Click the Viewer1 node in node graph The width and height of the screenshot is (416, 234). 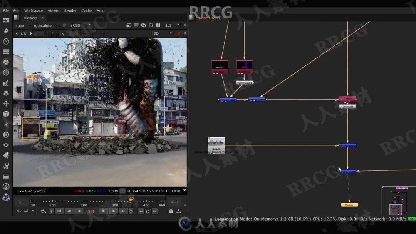[349, 205]
